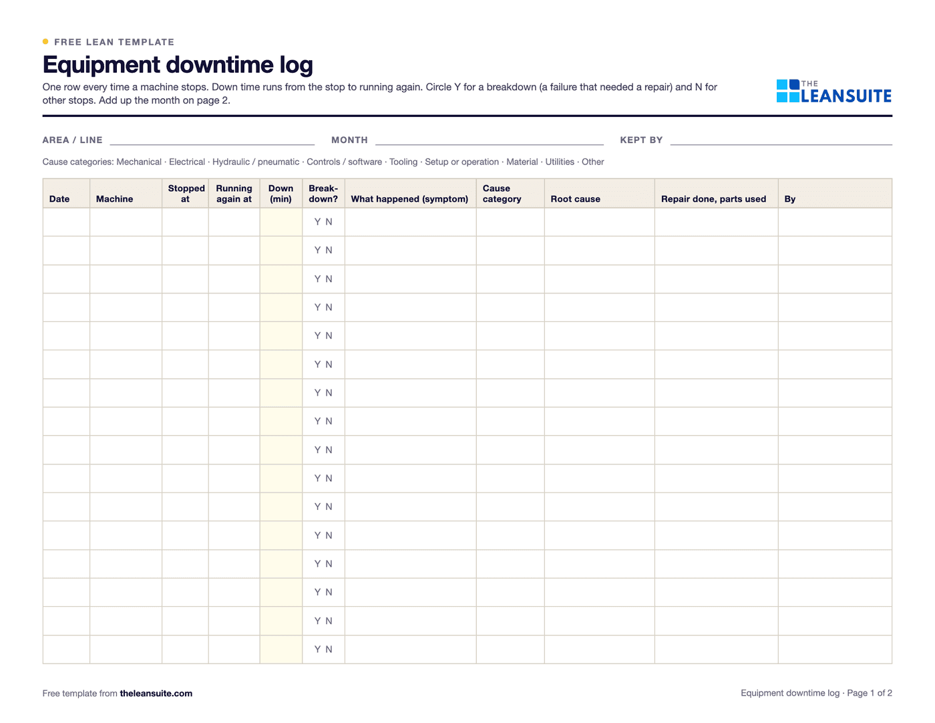Click the LeanSuite logo

coord(833,92)
